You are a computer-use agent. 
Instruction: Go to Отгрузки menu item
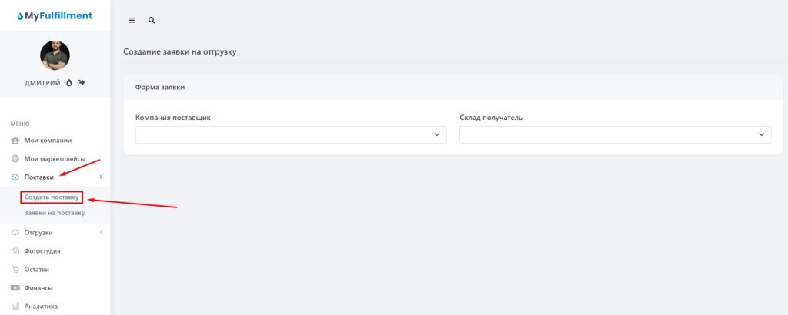(x=39, y=233)
